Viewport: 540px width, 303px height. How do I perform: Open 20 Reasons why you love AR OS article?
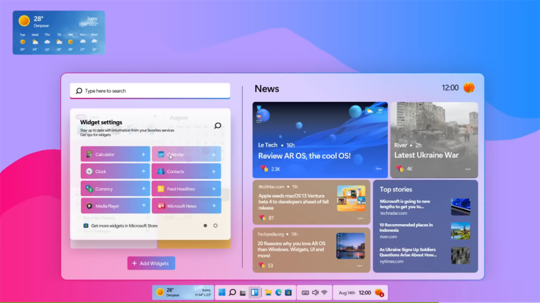coord(311,250)
